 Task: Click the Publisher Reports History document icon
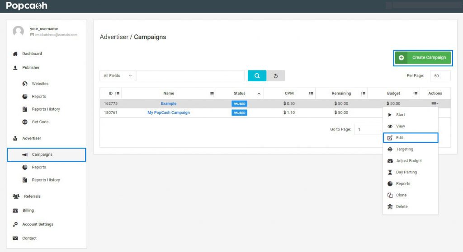[25, 109]
